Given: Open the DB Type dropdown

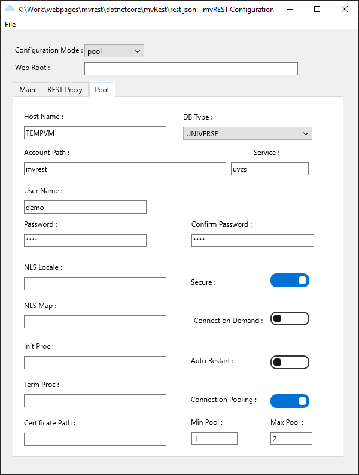Looking at the screenshot, I should click(x=247, y=133).
